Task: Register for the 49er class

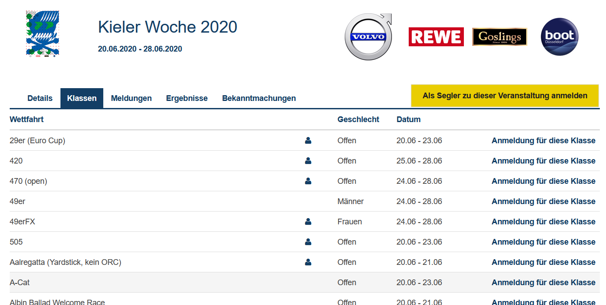Action: 543,201
